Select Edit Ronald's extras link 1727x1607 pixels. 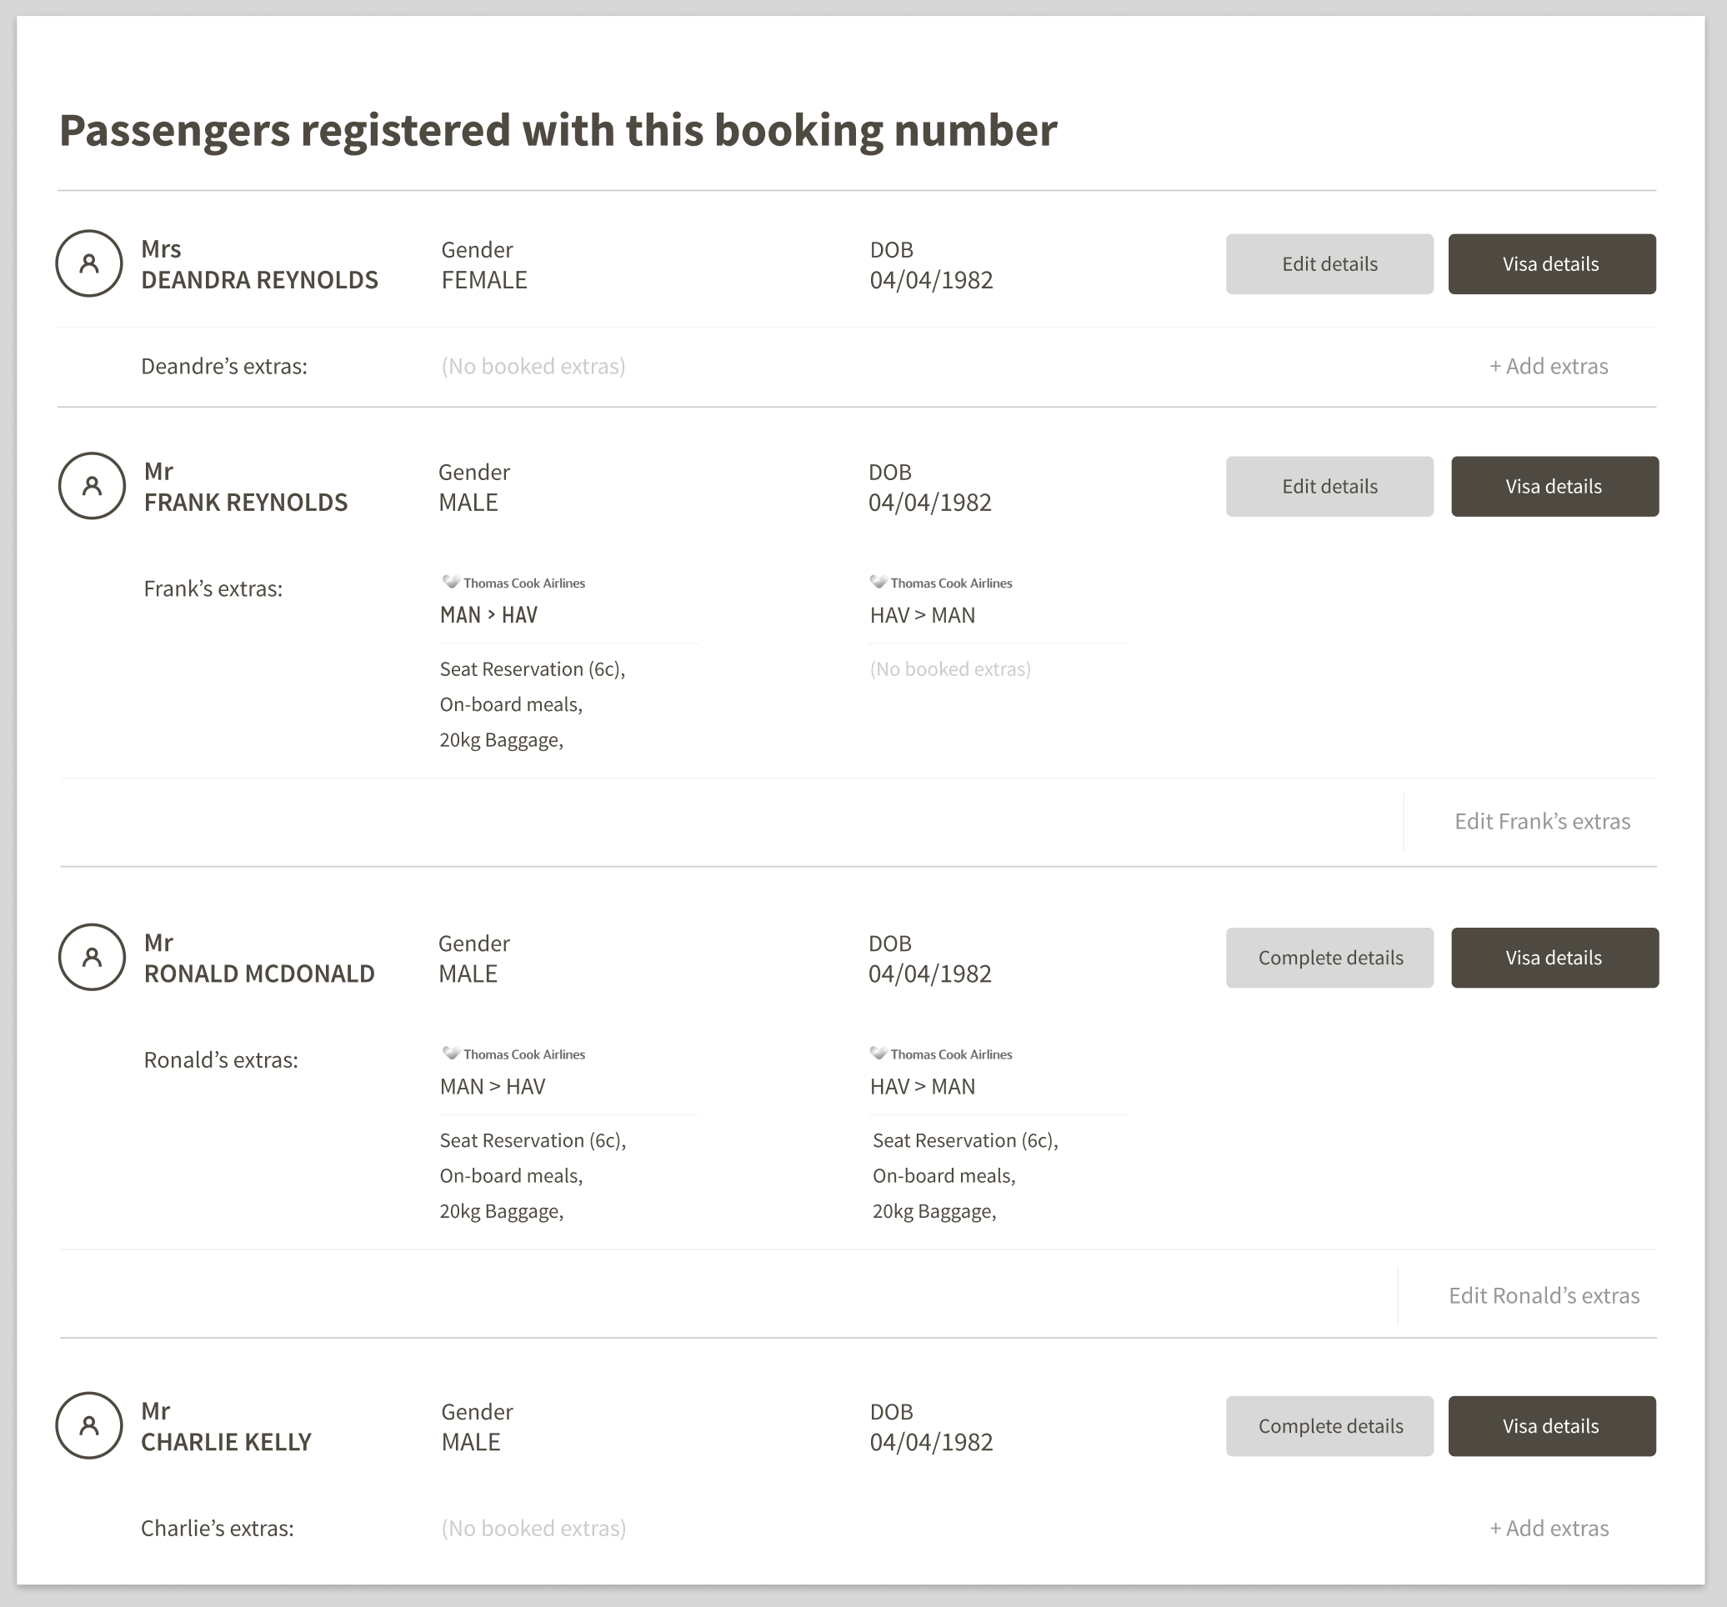tap(1544, 1296)
